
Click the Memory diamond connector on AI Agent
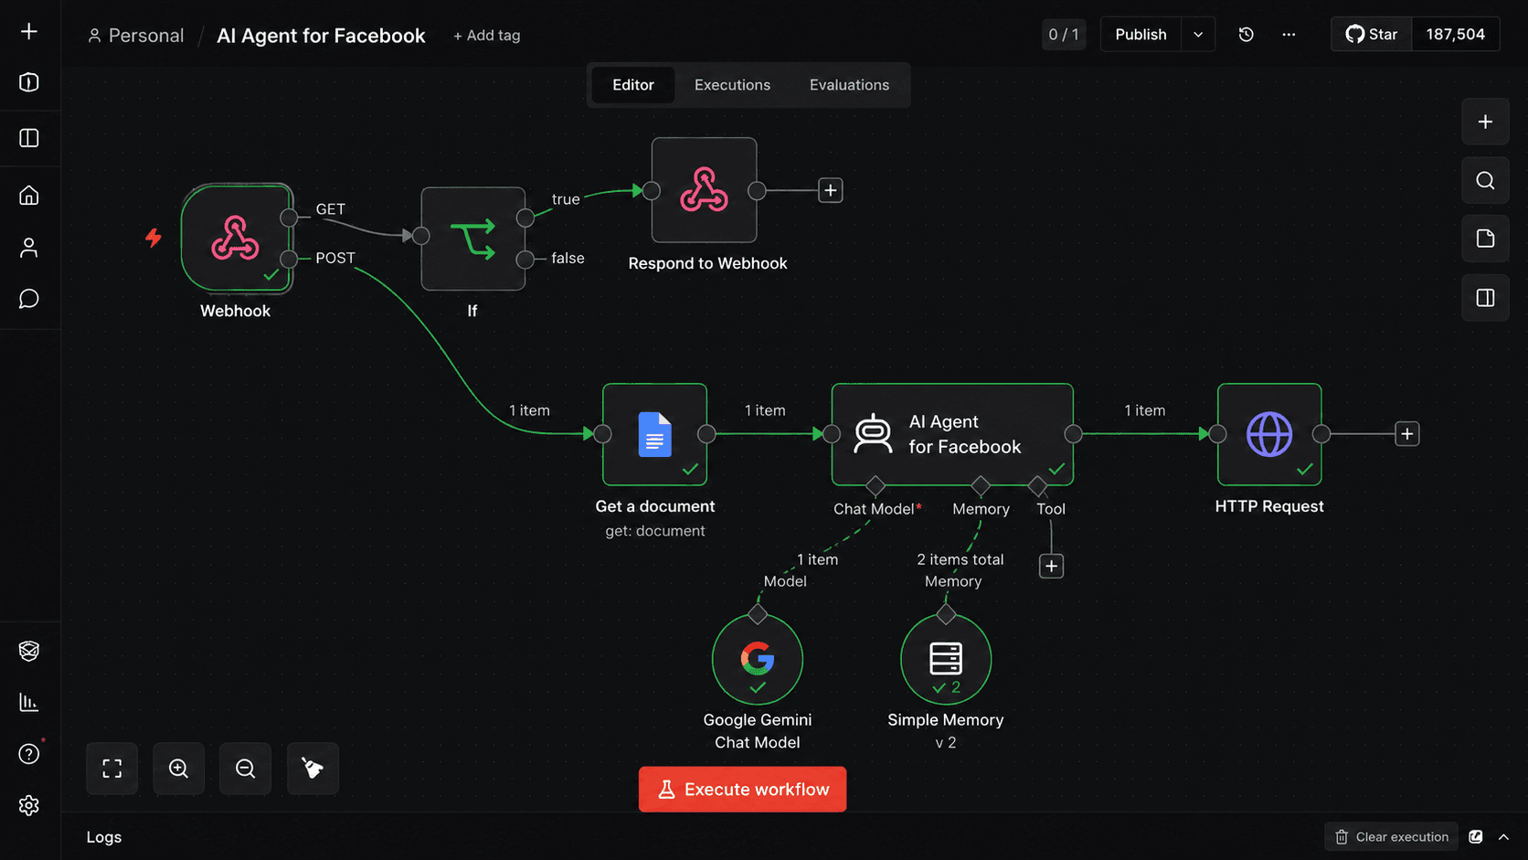click(x=981, y=484)
